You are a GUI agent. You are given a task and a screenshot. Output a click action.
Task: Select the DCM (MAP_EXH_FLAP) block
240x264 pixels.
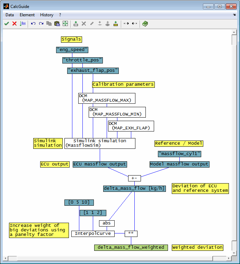(131, 126)
